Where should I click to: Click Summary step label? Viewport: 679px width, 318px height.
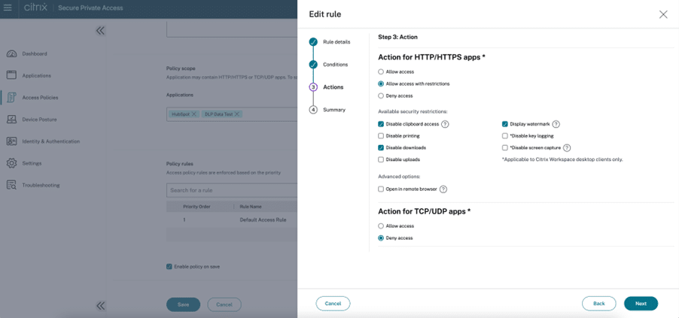coord(334,110)
